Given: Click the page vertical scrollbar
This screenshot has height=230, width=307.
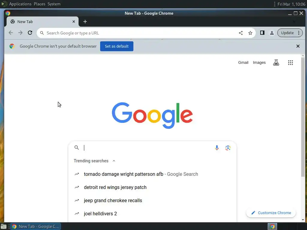Looking at the screenshot, I should [x=303, y=117].
